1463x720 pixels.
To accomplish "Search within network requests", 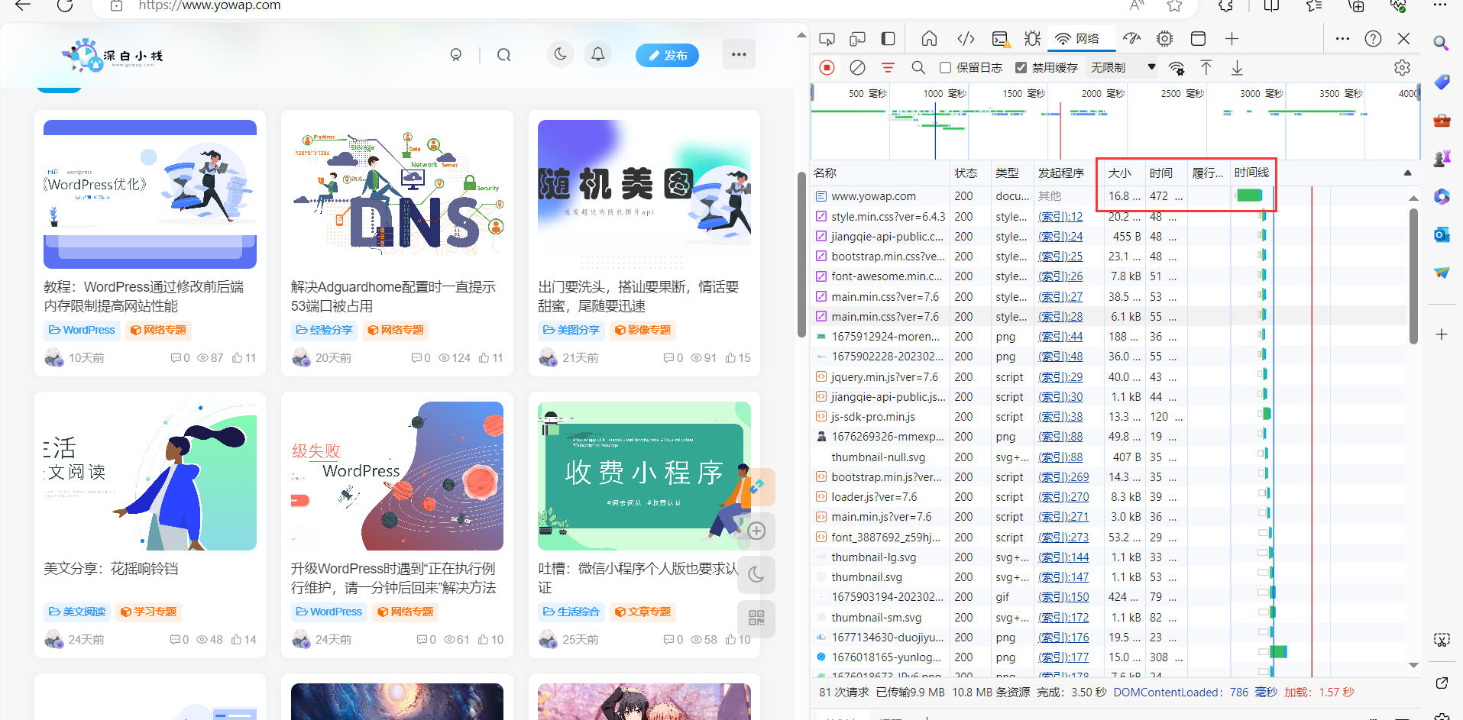I will tap(918, 67).
